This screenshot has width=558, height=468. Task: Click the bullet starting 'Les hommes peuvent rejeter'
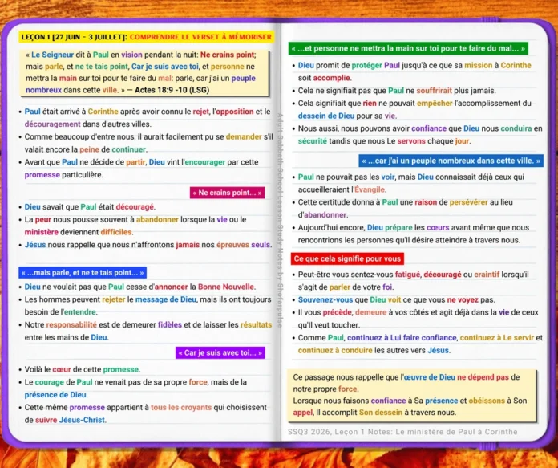(145, 306)
